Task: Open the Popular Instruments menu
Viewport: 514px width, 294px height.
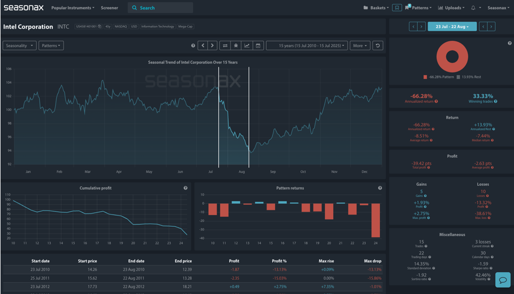Action: 73,8
